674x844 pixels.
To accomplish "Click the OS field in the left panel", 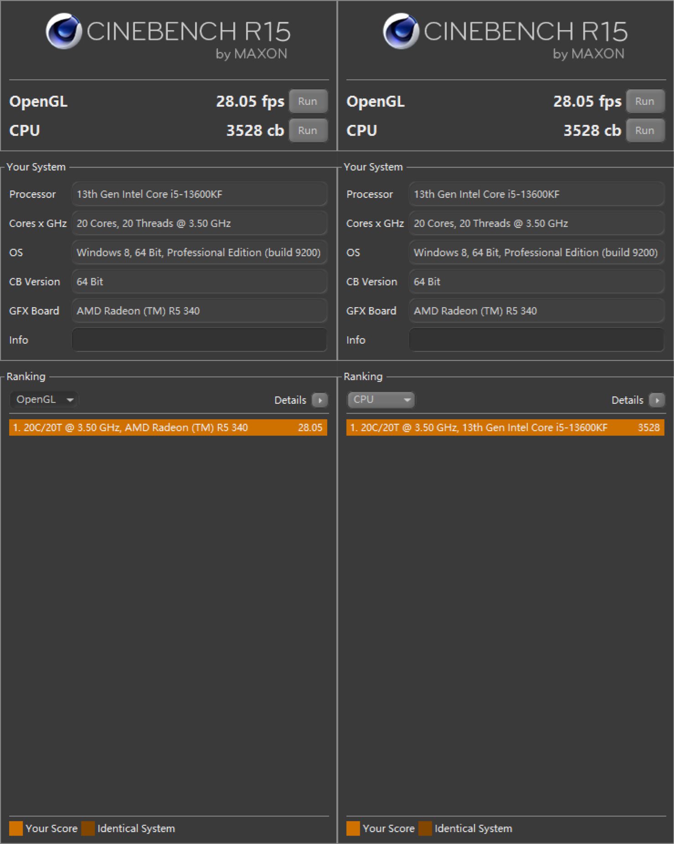I will [x=200, y=252].
